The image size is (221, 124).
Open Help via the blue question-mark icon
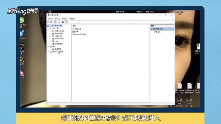[x=63, y=22]
